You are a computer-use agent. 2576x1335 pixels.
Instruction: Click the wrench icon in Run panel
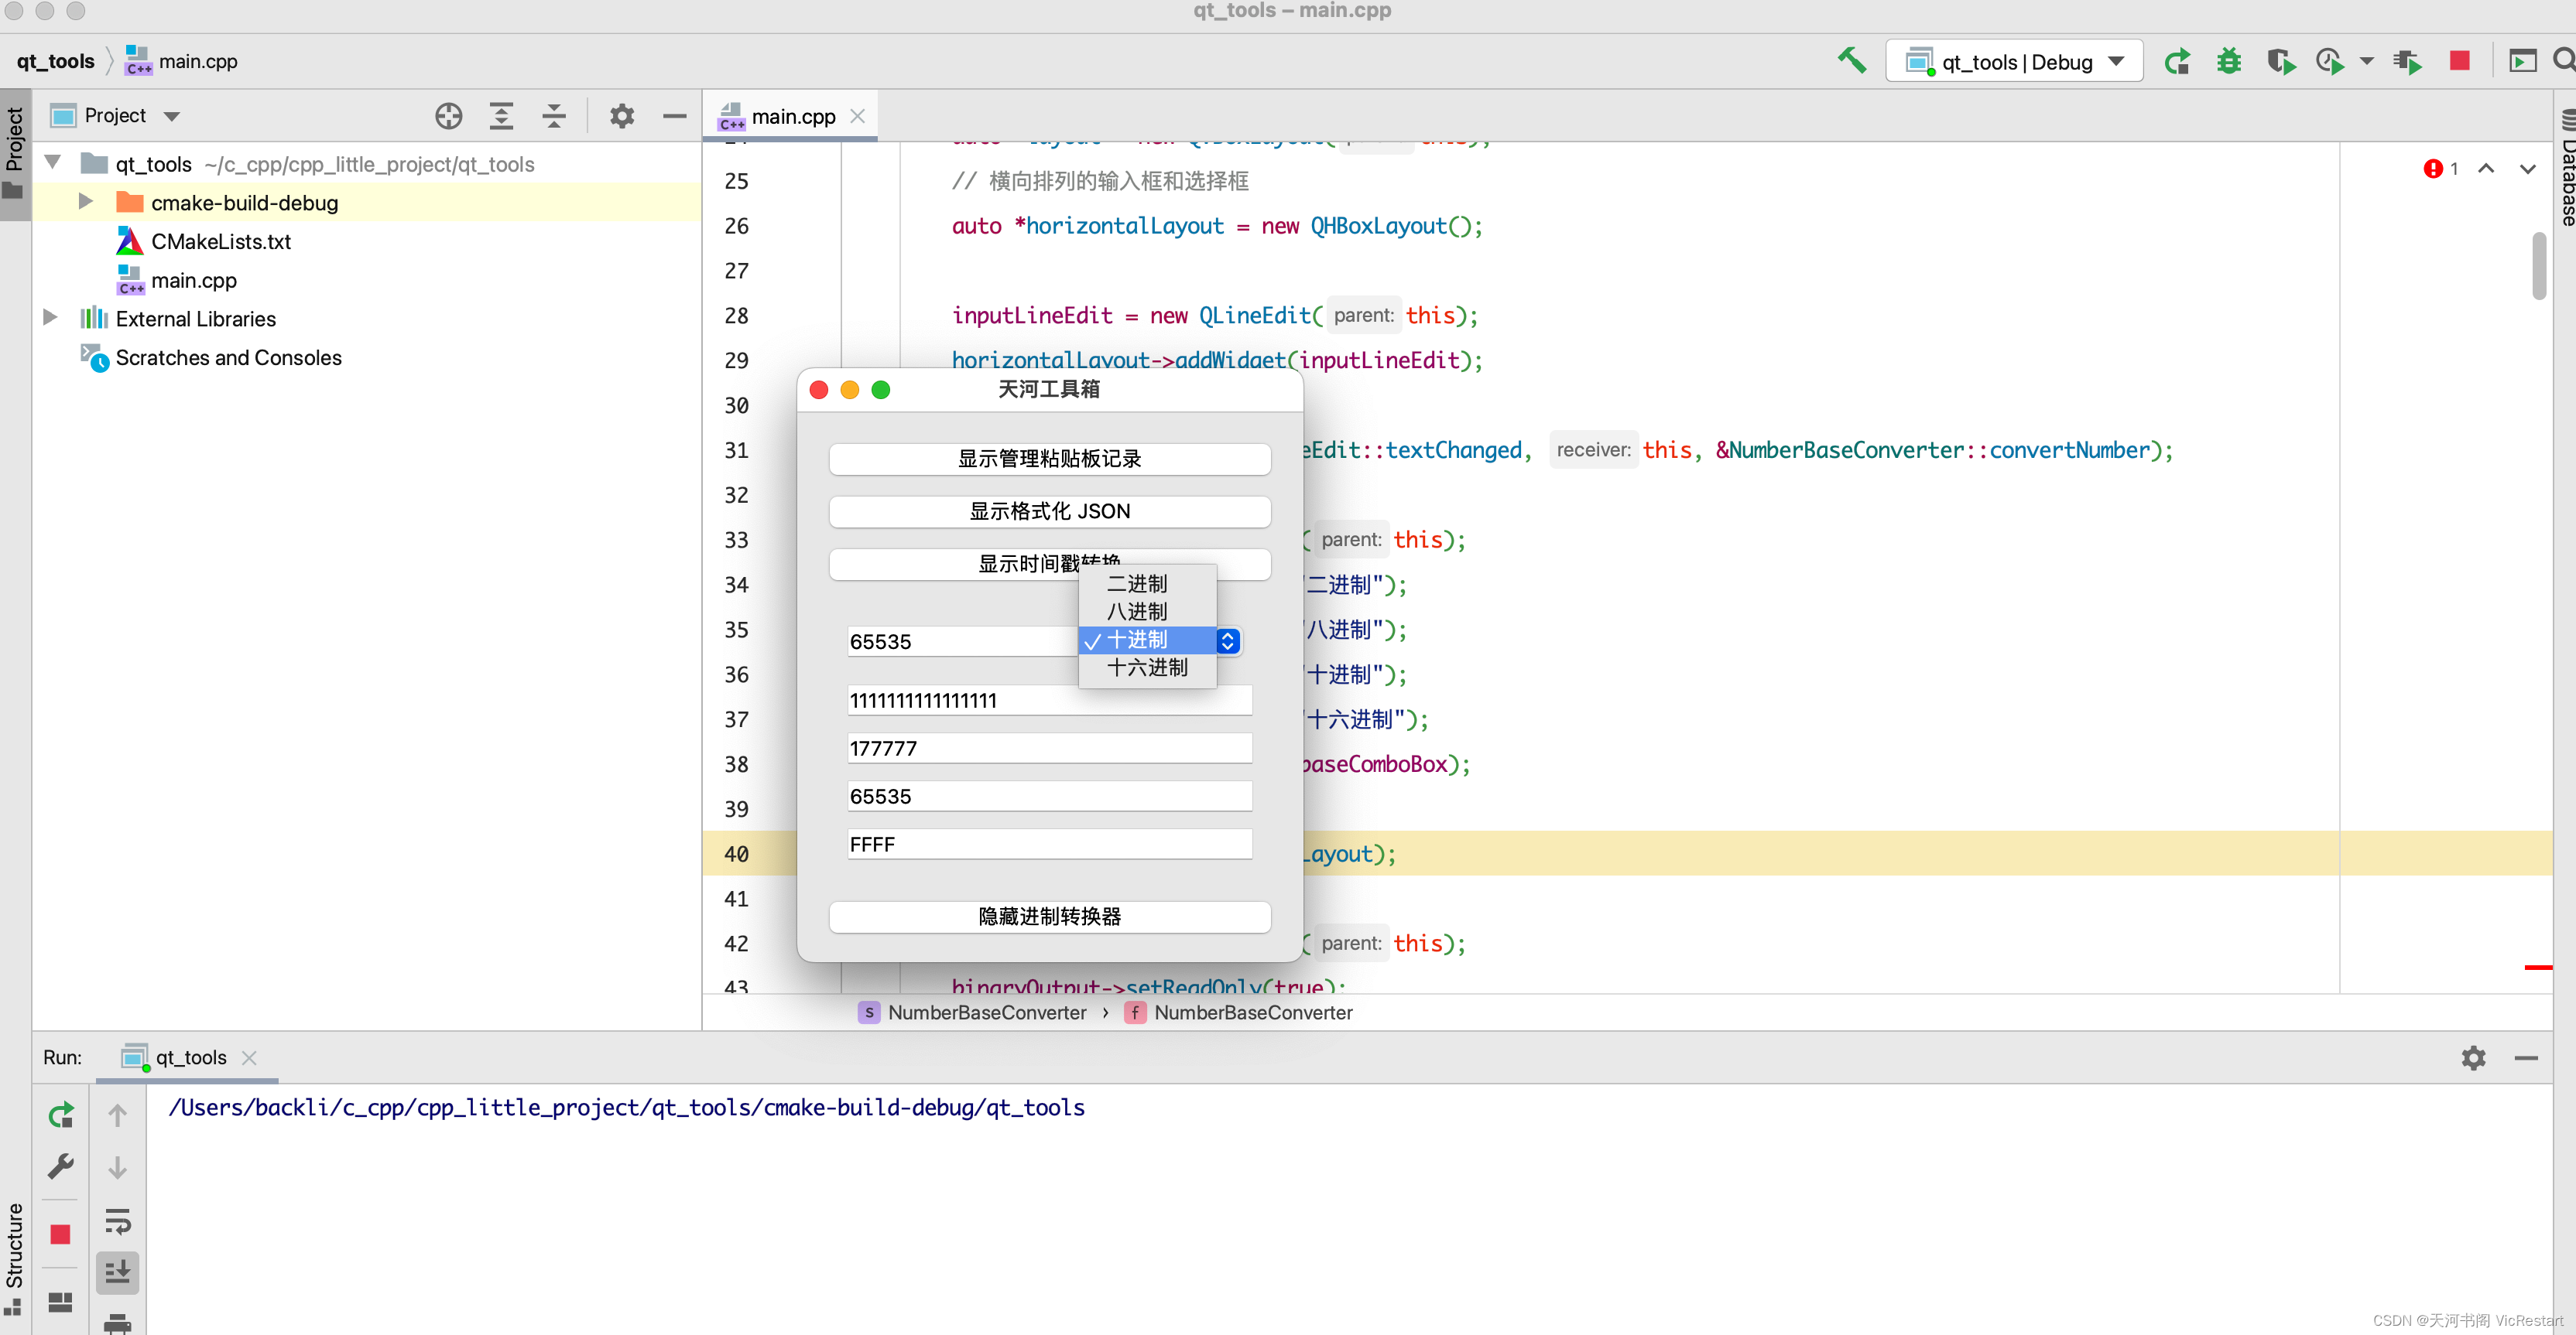(x=61, y=1166)
